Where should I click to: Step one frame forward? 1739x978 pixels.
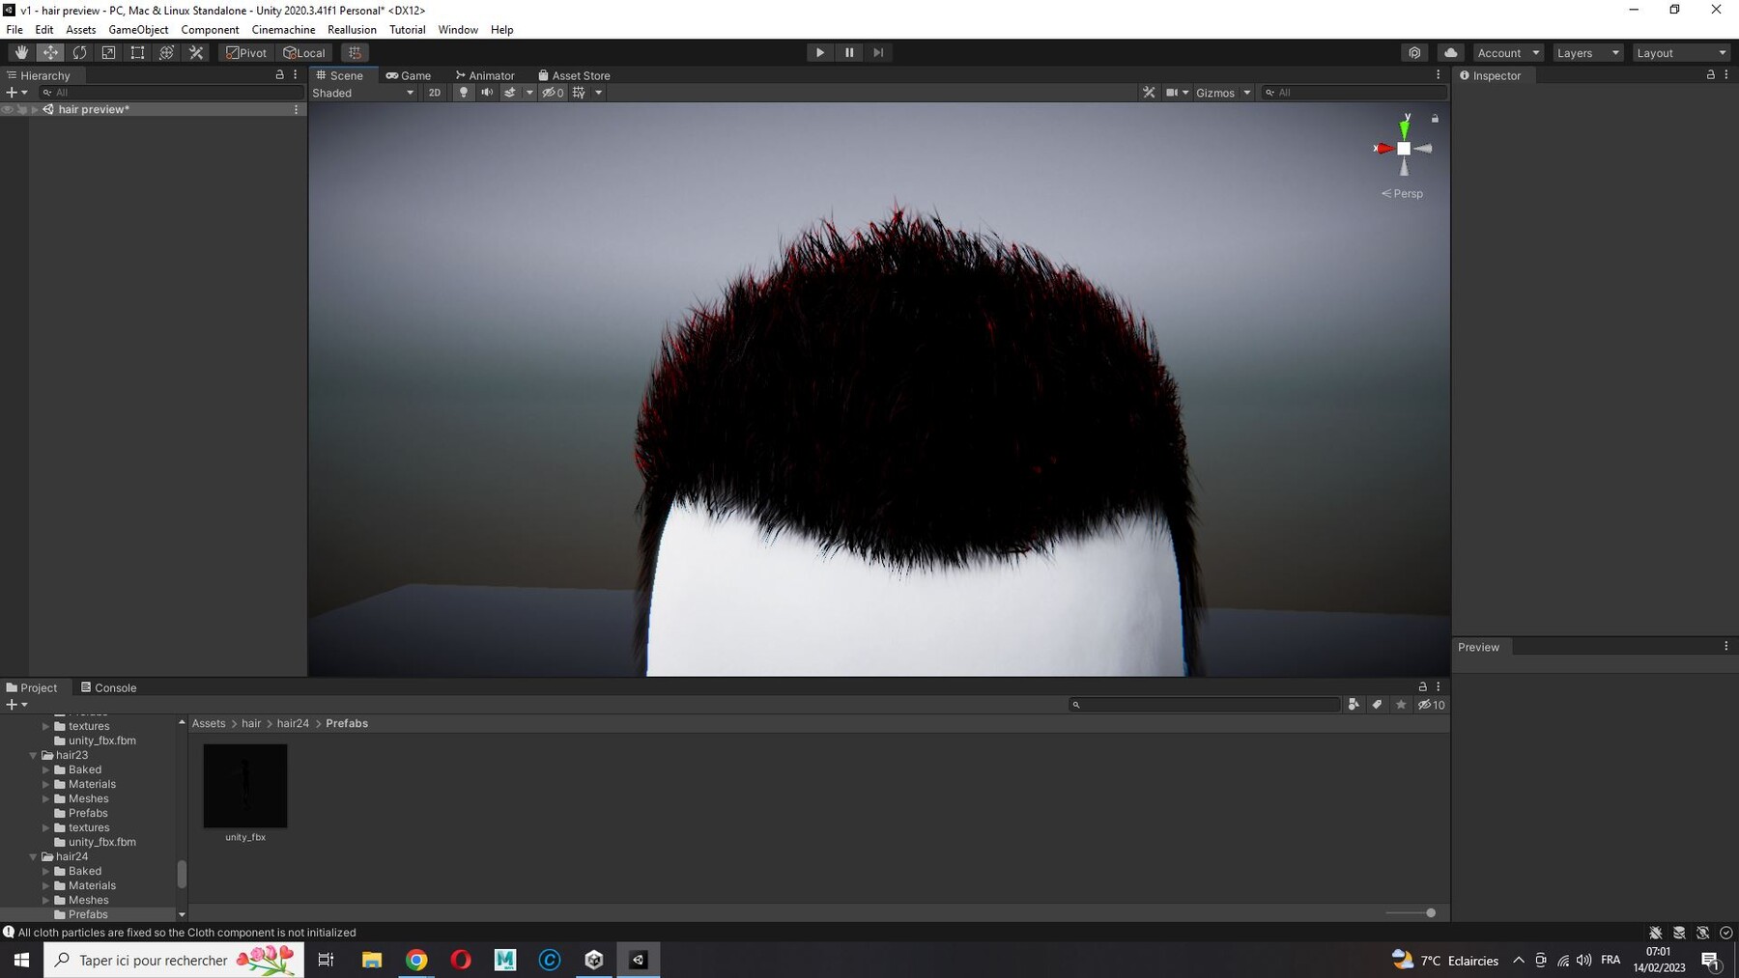(878, 53)
